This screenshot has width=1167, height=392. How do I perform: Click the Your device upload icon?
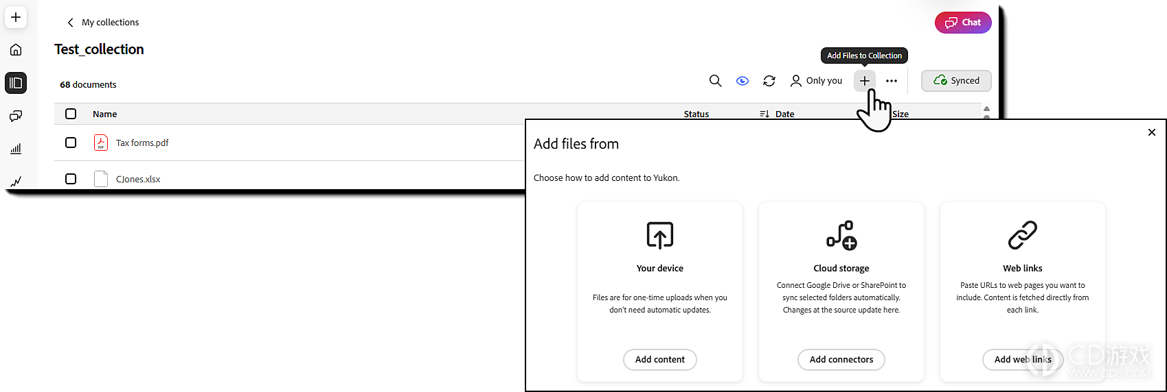(x=660, y=235)
